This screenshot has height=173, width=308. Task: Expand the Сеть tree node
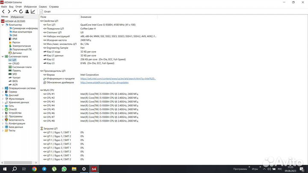tap(3, 106)
